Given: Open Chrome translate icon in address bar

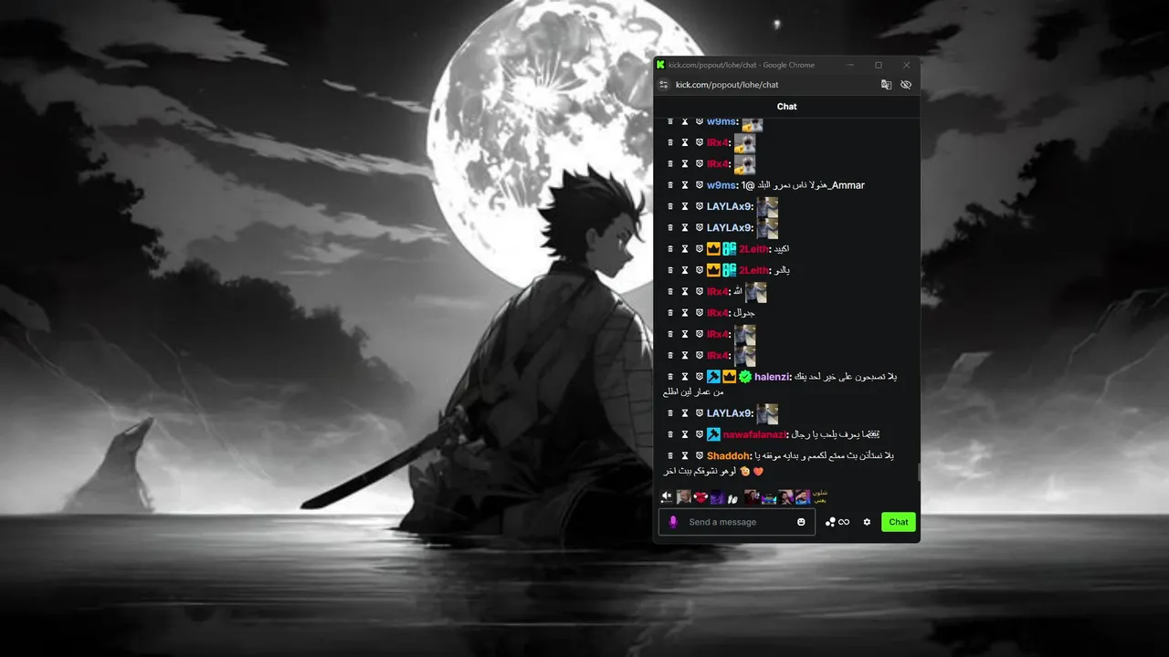Looking at the screenshot, I should 886,85.
